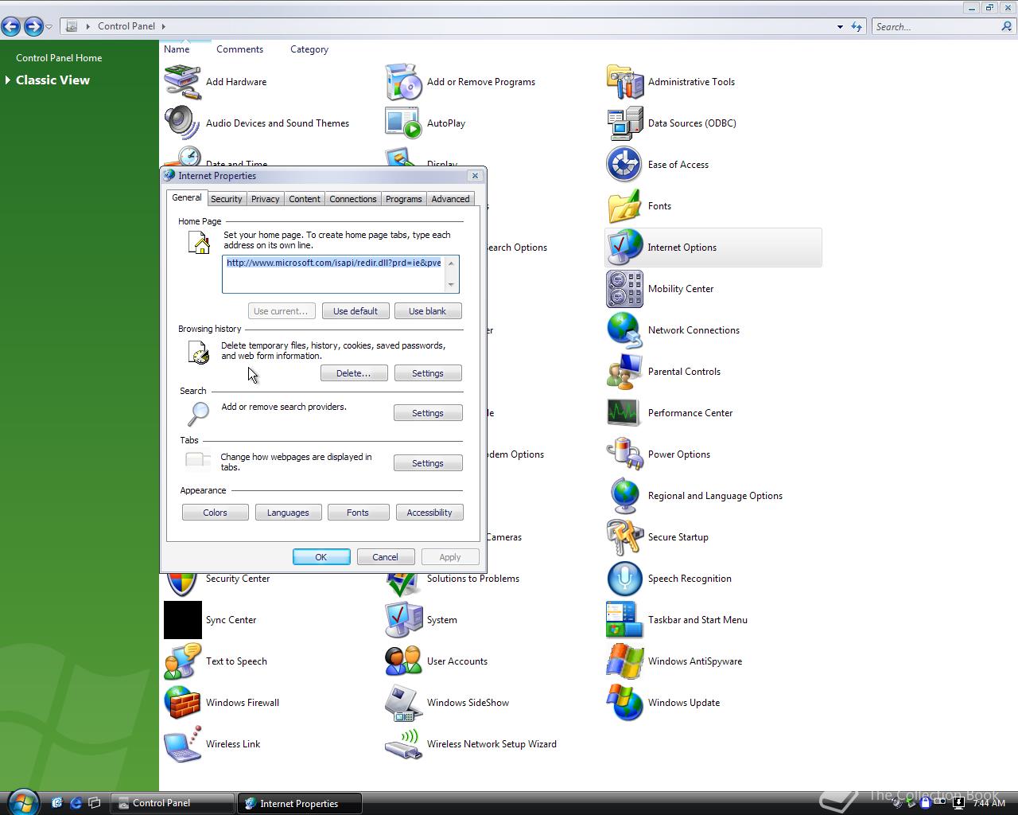Open Browsing history Settings

point(428,373)
